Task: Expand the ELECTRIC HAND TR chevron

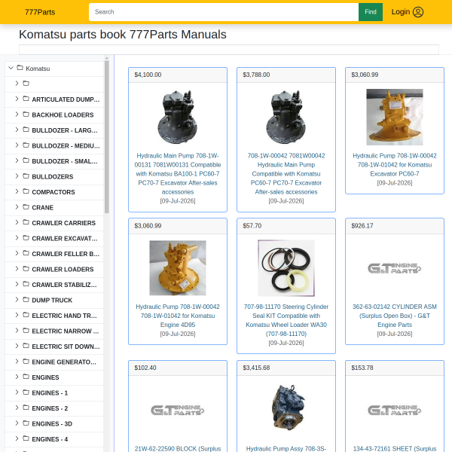Action: click(17, 316)
